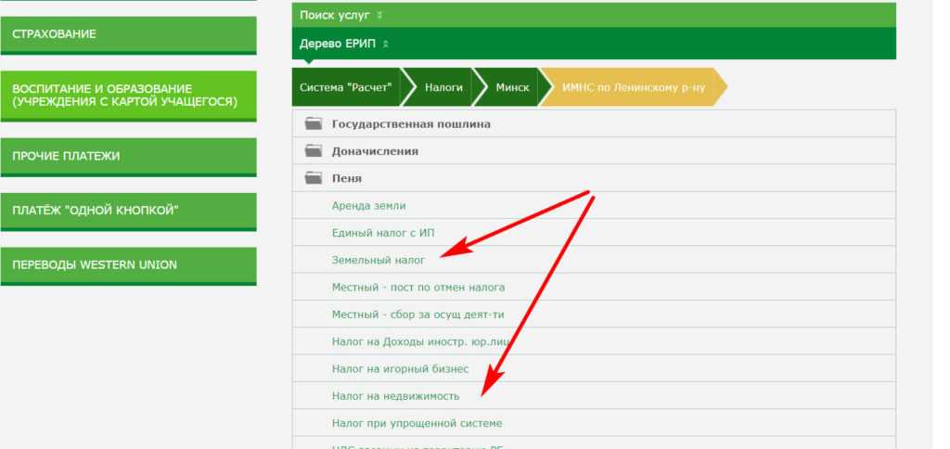Screen dimensions: 950x449
Task: Open Платёж "одной кнопкой"
Action: coord(127,211)
